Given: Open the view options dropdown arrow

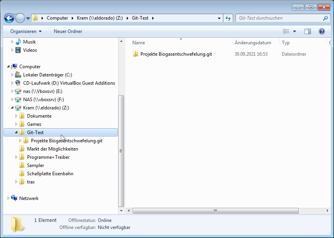Looking at the screenshot, I should pyautogui.click(x=294, y=31).
